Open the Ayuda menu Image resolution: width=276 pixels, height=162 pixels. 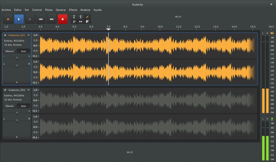(98, 10)
